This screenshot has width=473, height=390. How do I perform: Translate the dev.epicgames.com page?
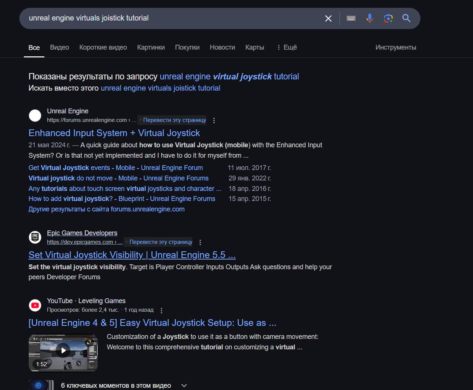[161, 242]
